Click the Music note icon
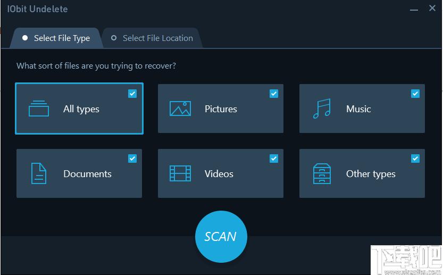The height and width of the screenshot is (275, 443). click(x=322, y=109)
